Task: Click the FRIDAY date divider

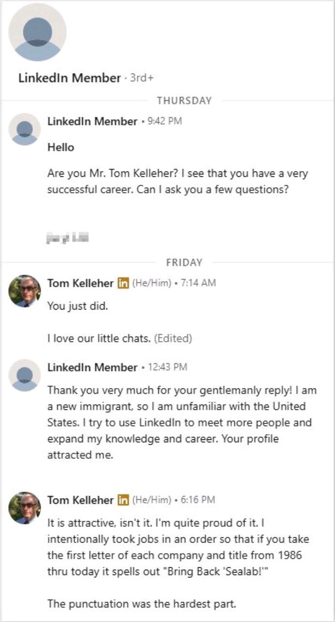Action: pos(184,263)
